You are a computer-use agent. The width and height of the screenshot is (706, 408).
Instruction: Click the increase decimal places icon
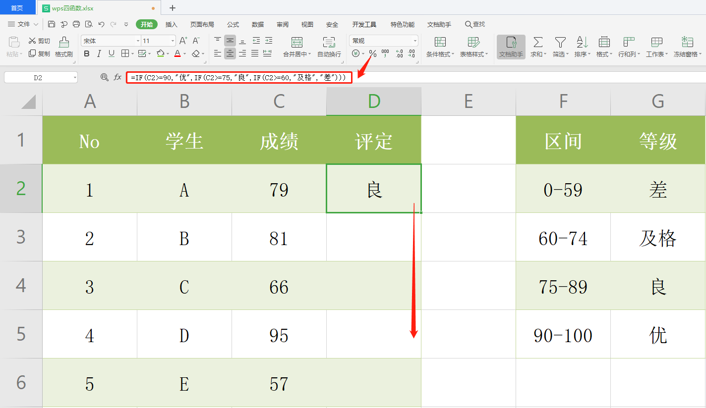[399, 53]
